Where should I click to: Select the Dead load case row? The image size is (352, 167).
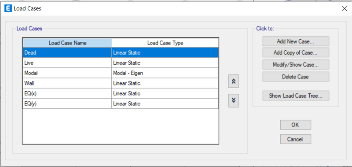(121, 52)
